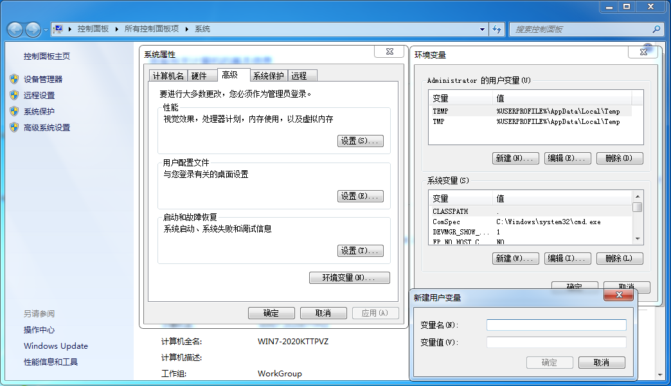Click 取消 in 系统属性 dialog
The image size is (671, 386).
(x=323, y=313)
